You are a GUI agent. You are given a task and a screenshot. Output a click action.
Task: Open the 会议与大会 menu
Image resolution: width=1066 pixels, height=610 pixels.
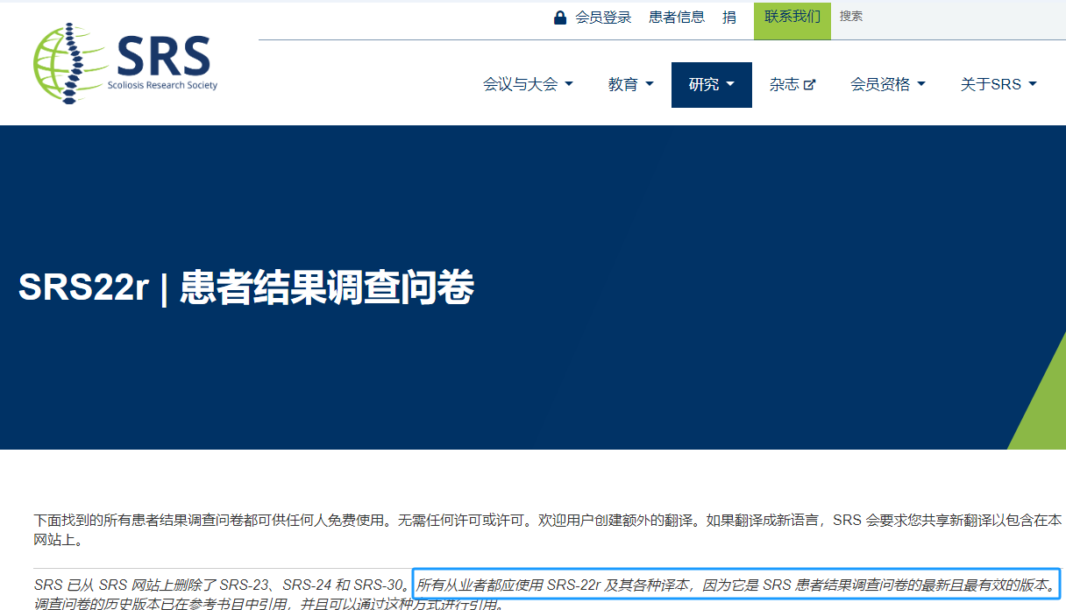click(528, 85)
